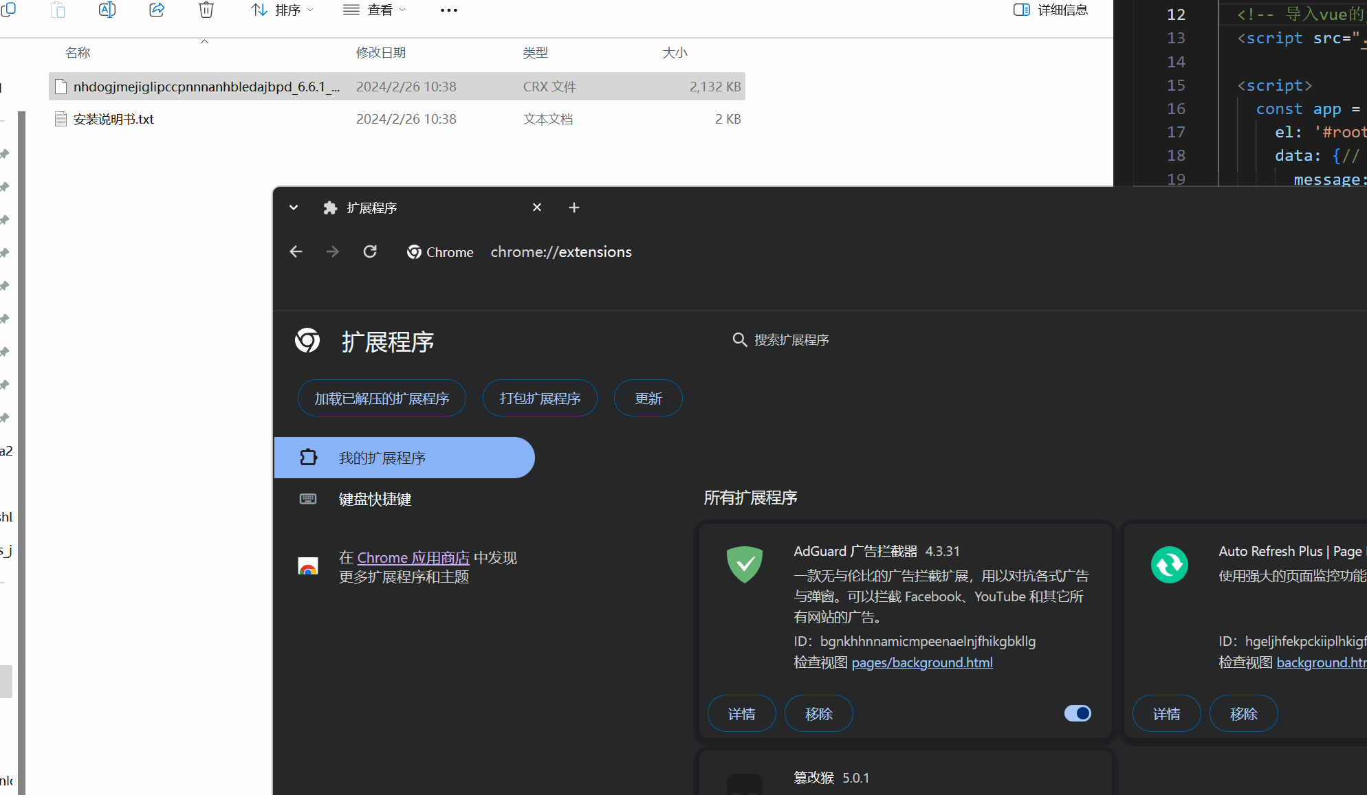Click 打包扩展程序 tab button
1367x795 pixels.
tap(540, 399)
